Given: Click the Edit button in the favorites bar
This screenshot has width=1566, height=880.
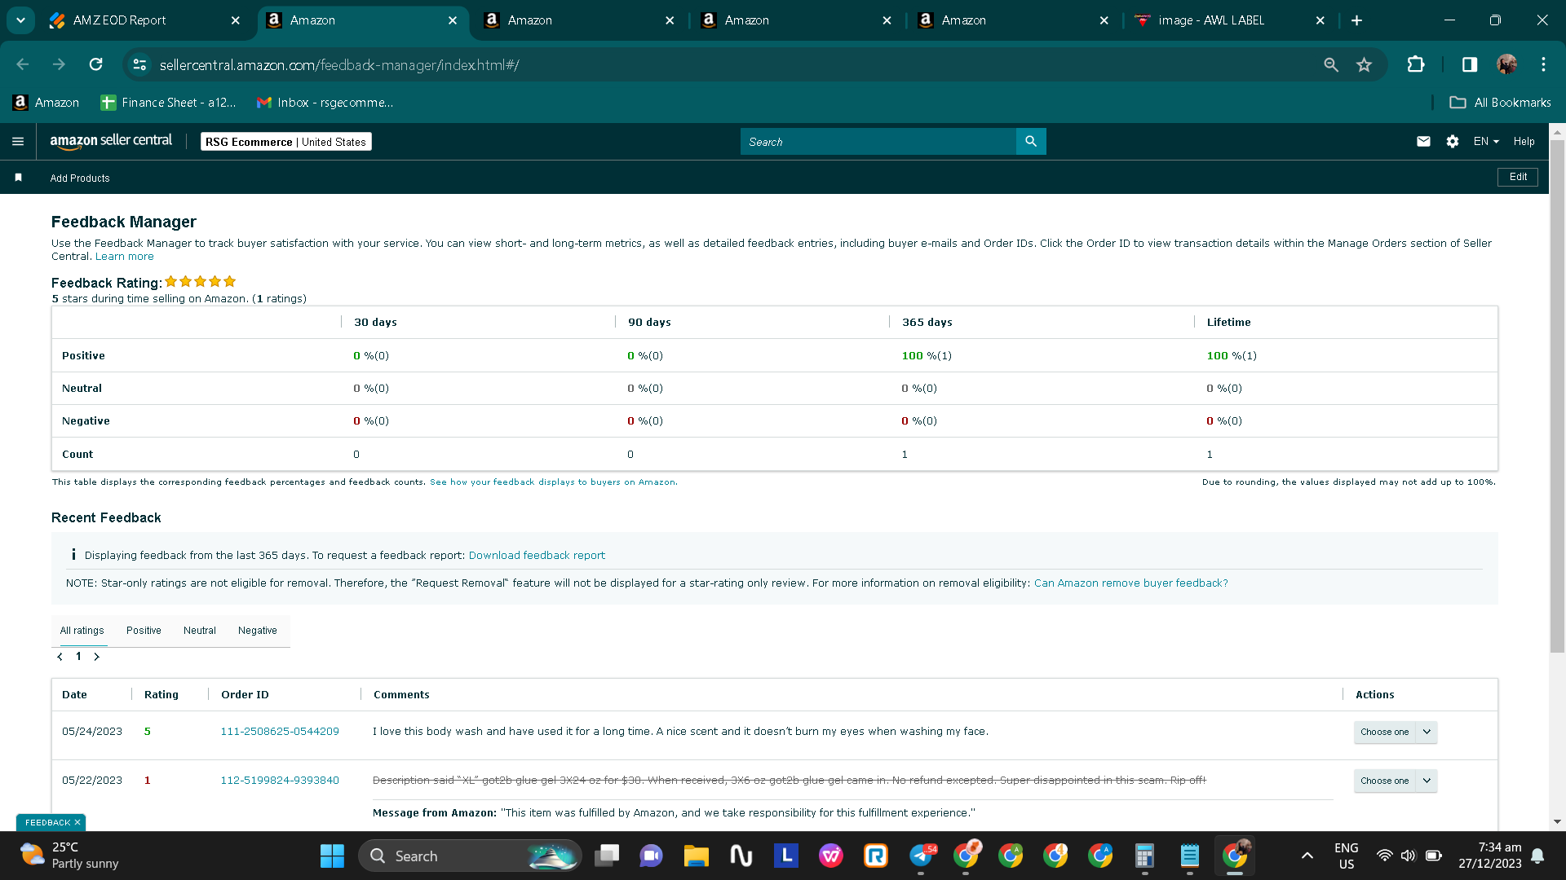Looking at the screenshot, I should click(1518, 177).
